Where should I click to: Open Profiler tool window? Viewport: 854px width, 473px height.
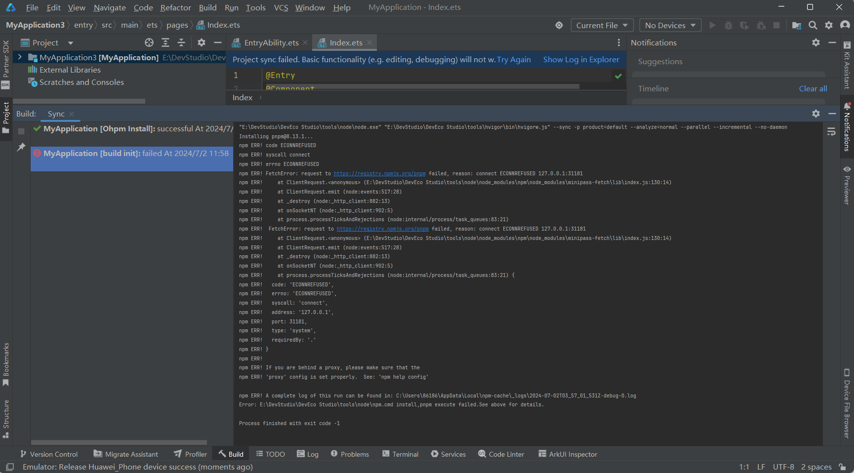190,454
